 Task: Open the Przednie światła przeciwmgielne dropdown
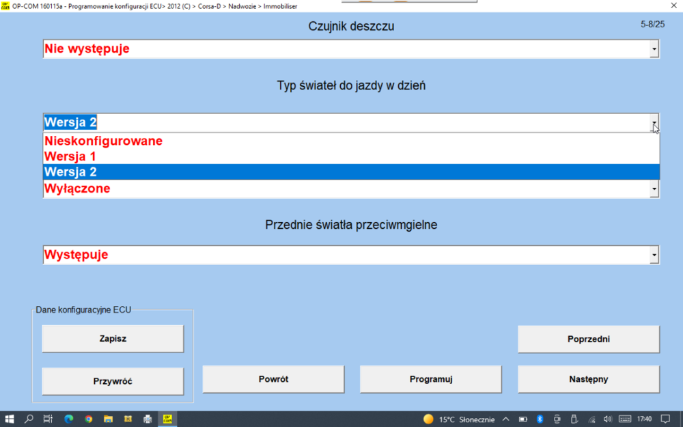click(x=654, y=255)
